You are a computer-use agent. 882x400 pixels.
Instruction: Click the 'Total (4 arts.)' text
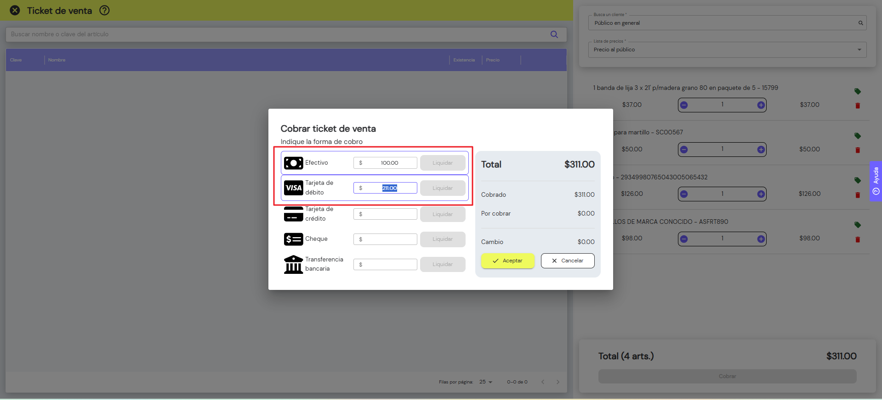626,356
